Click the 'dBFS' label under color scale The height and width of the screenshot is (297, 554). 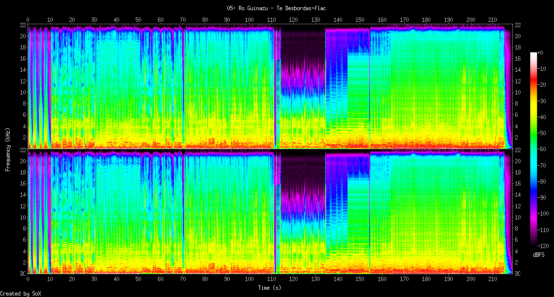[x=539, y=254]
